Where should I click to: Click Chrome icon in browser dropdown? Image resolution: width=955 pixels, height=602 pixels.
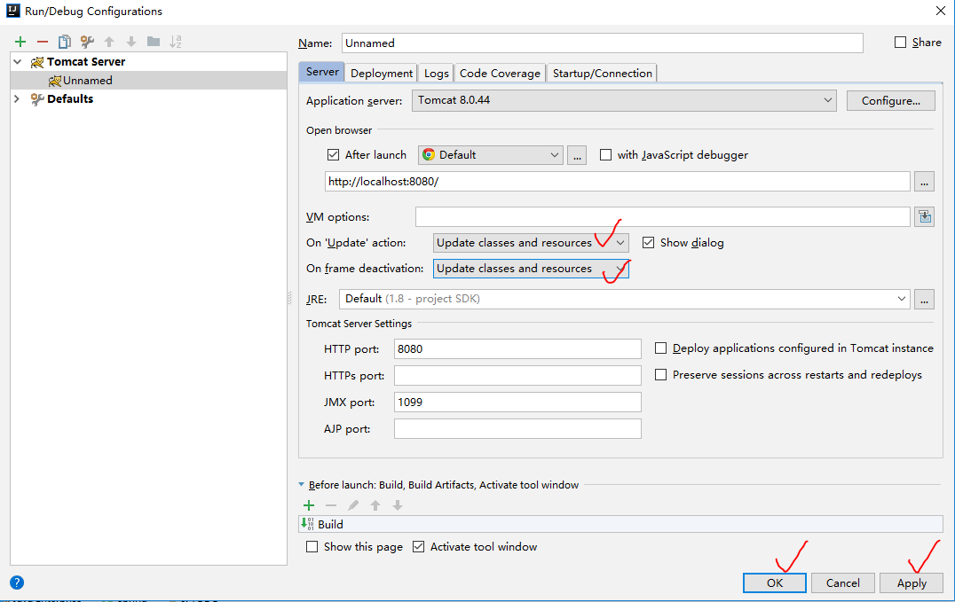pyautogui.click(x=429, y=154)
